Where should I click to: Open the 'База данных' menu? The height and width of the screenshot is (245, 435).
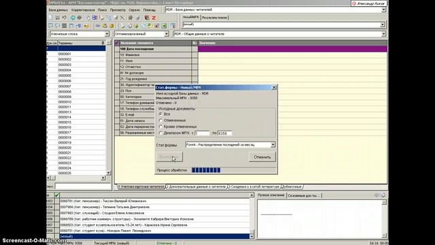tap(58, 10)
